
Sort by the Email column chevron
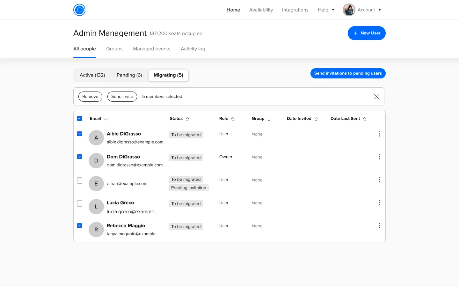(106, 119)
